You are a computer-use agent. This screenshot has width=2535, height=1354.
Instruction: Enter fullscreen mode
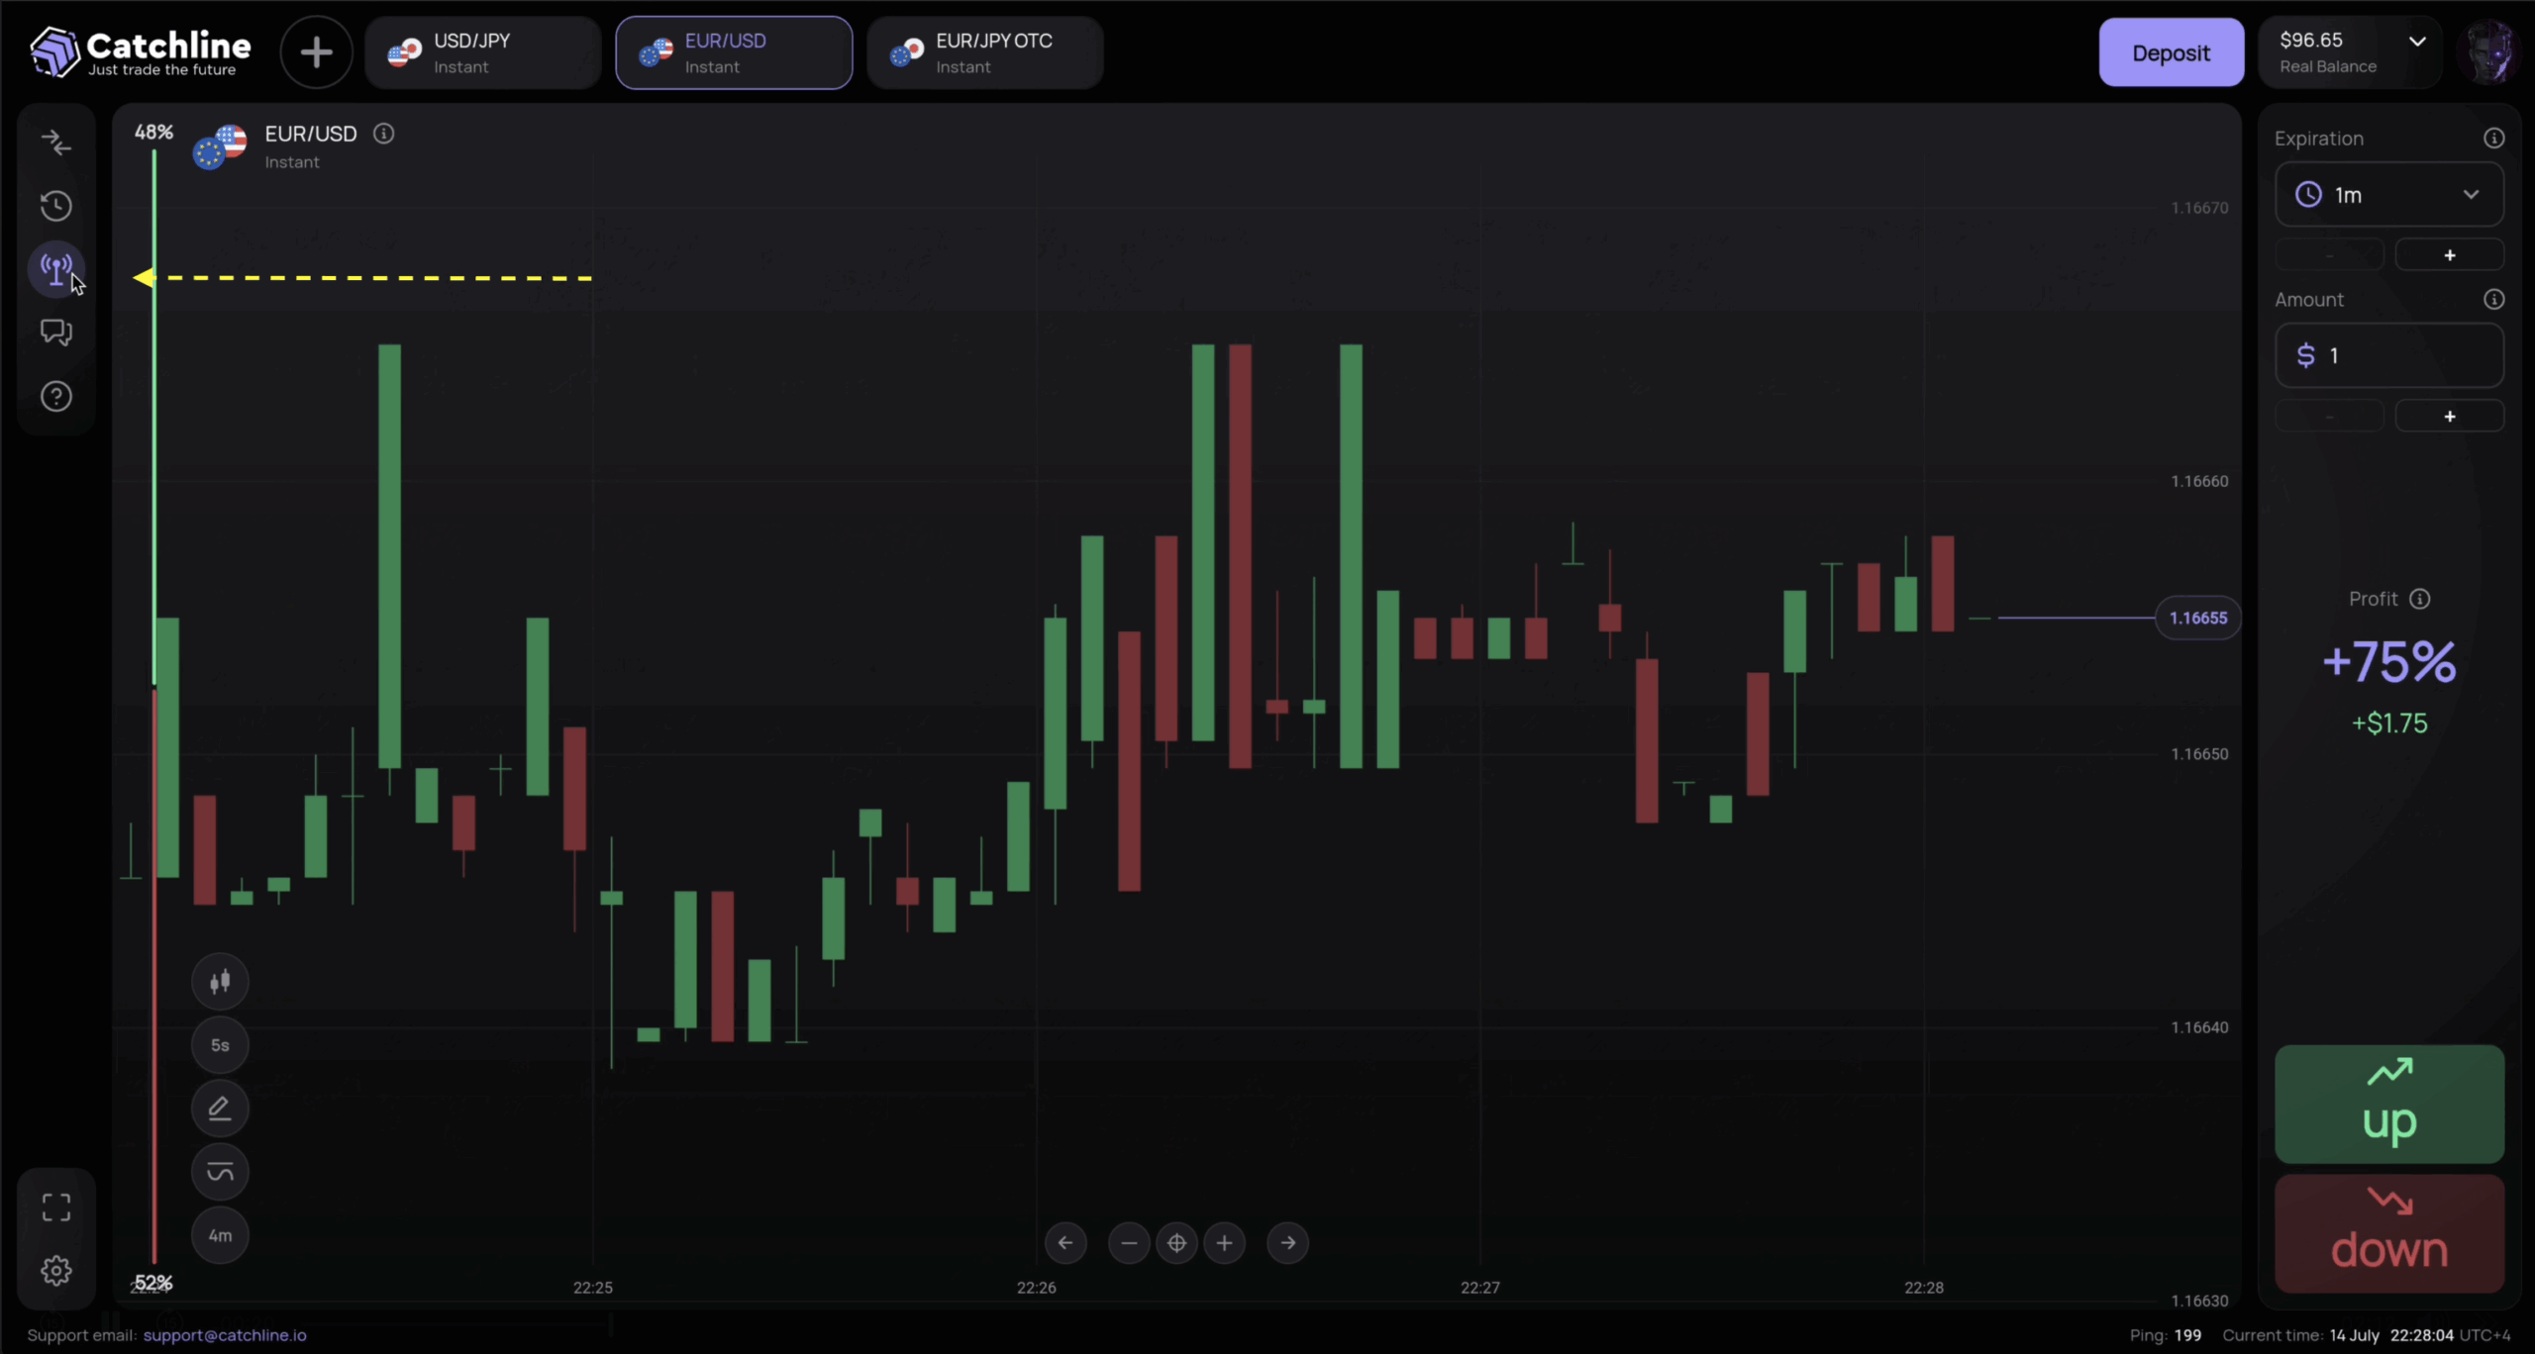click(x=56, y=1206)
